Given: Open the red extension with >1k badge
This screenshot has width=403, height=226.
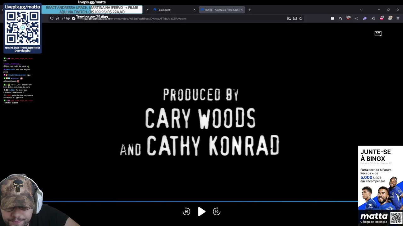Looking at the screenshot, I should click(348, 18).
